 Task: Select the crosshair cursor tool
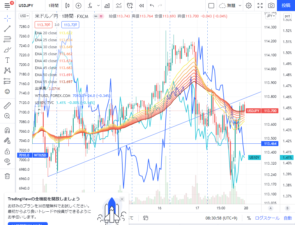tap(7, 18)
